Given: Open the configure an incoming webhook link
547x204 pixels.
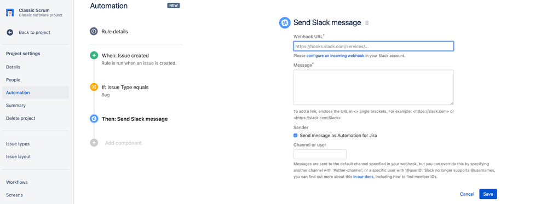Looking at the screenshot, I should 335,56.
